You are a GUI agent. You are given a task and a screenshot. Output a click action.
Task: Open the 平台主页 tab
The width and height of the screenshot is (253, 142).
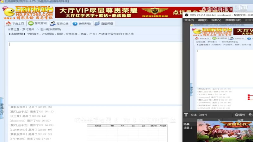[x=15, y=23]
